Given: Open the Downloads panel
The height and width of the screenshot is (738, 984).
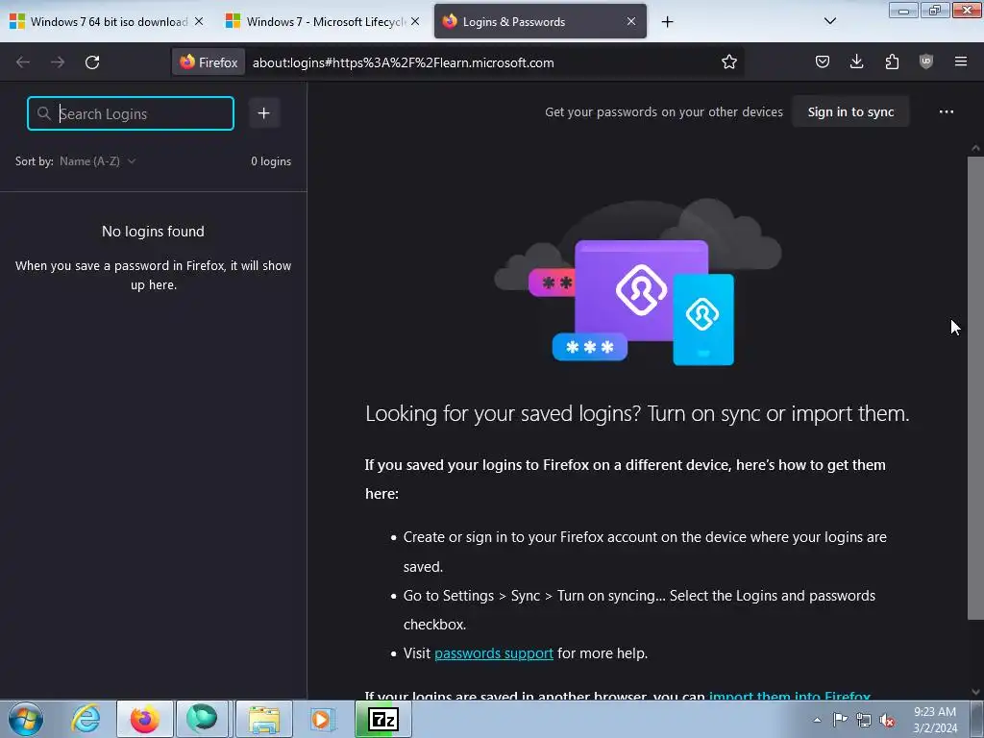Looking at the screenshot, I should (856, 62).
